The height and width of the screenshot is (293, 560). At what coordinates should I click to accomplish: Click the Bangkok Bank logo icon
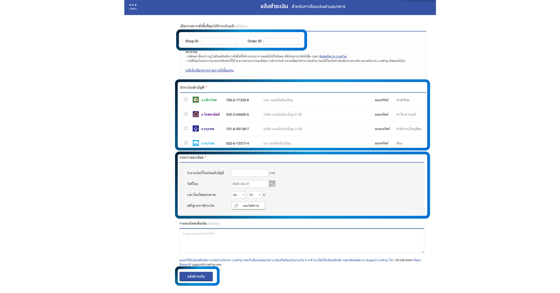pyautogui.click(x=196, y=128)
